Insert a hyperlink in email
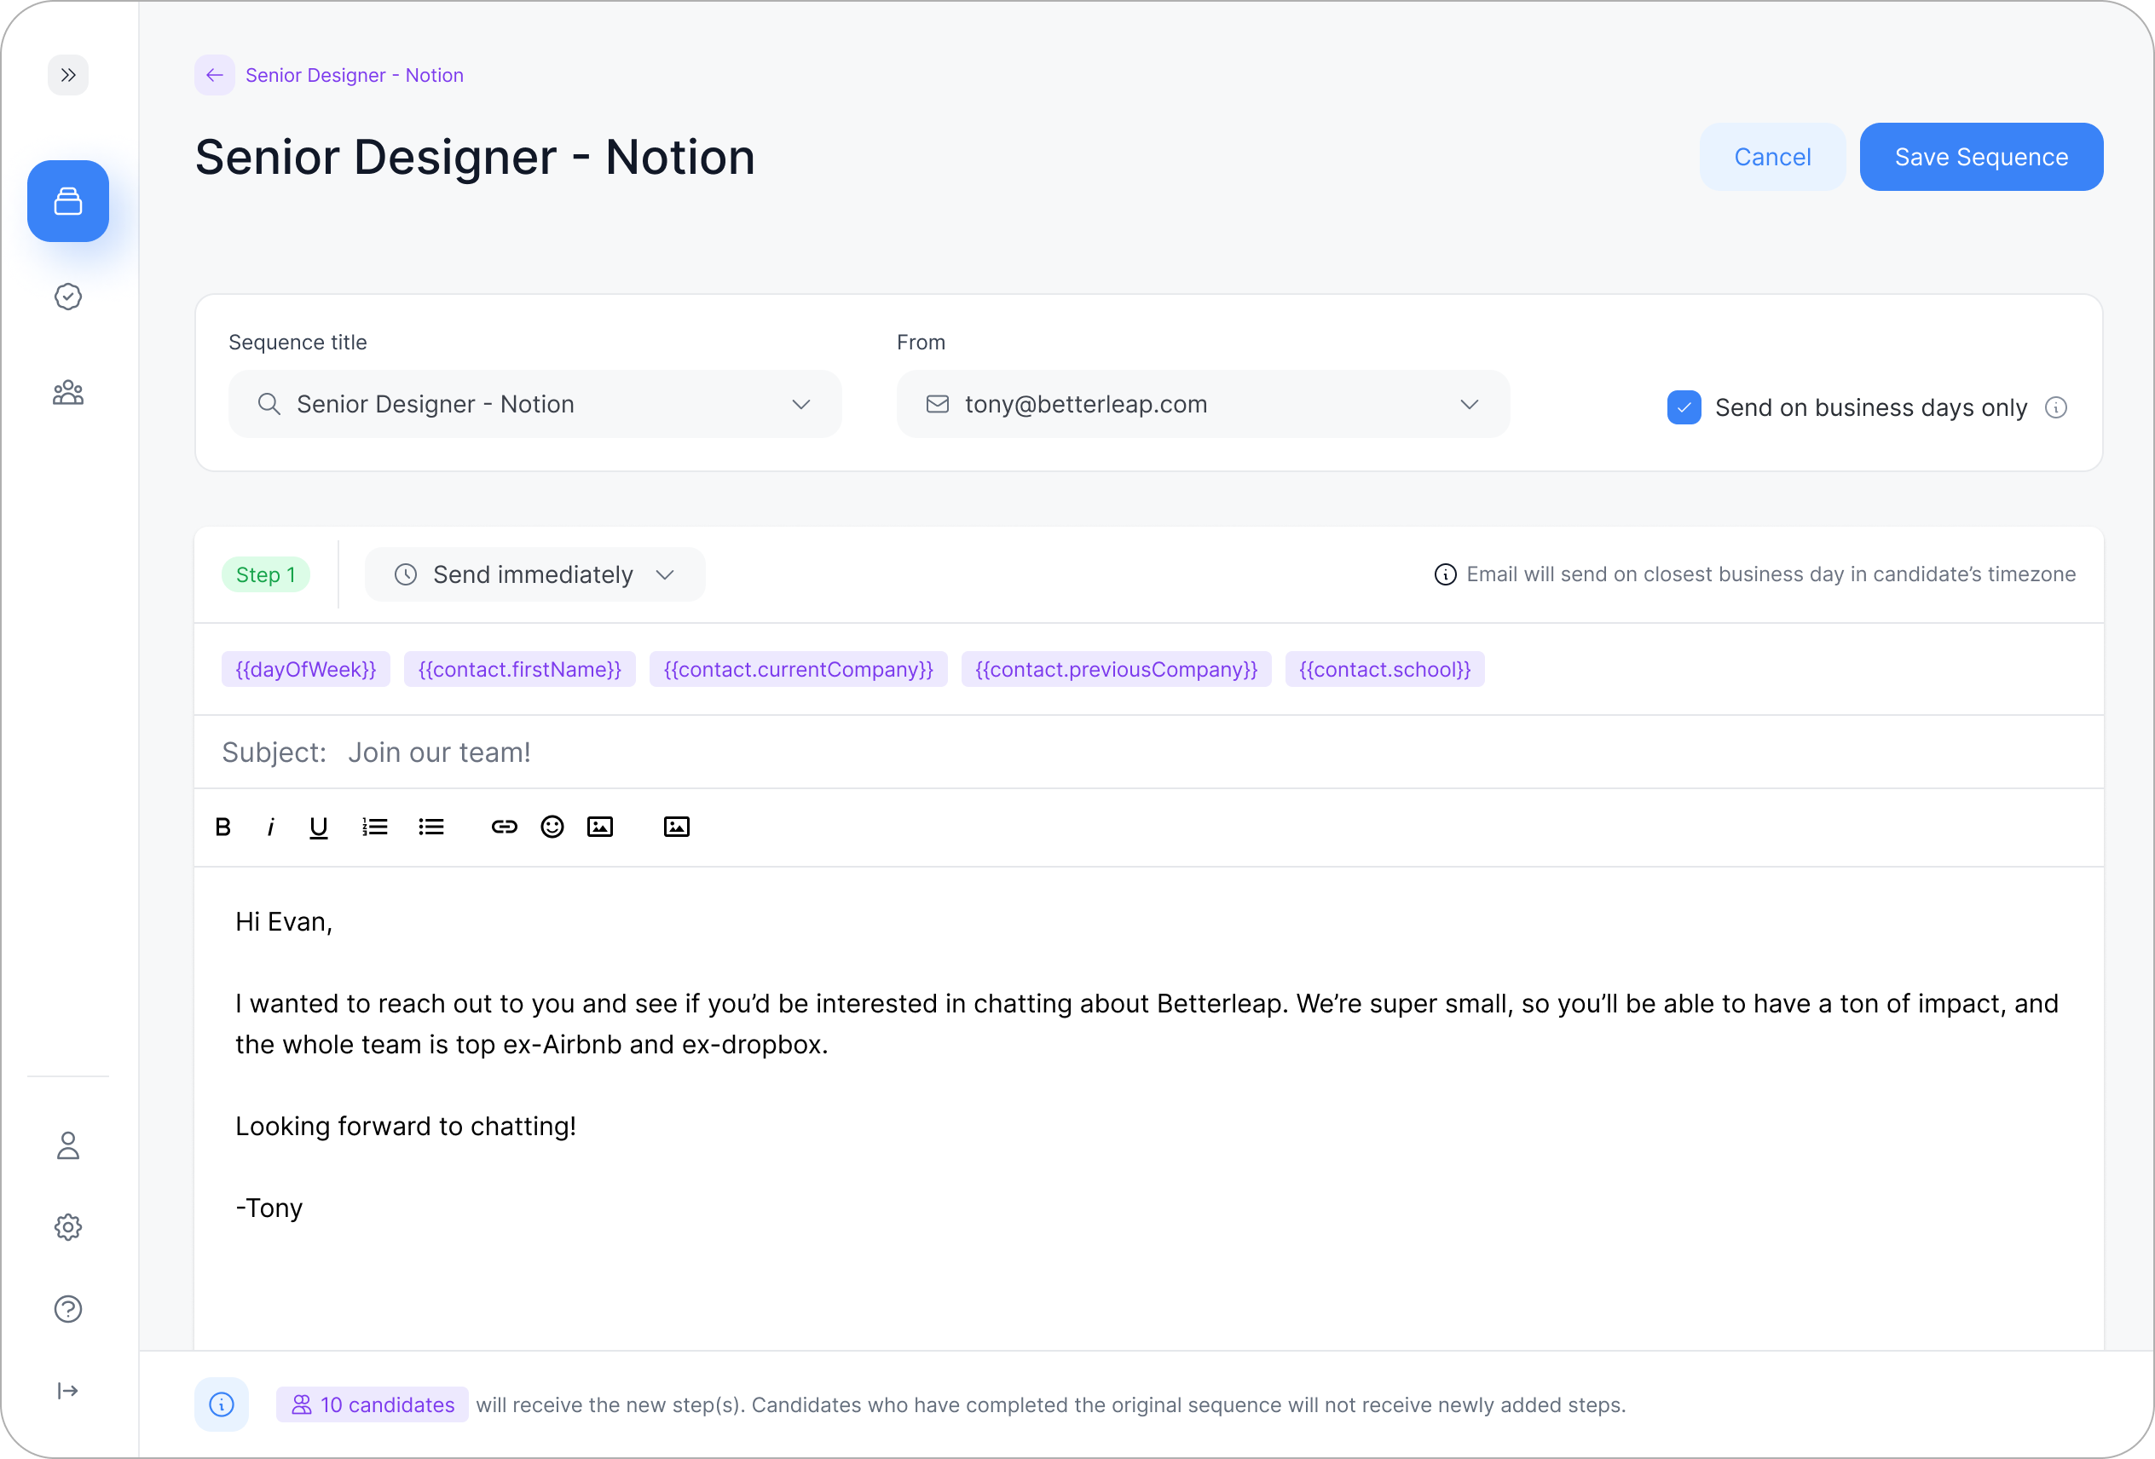2155x1459 pixels. point(504,827)
